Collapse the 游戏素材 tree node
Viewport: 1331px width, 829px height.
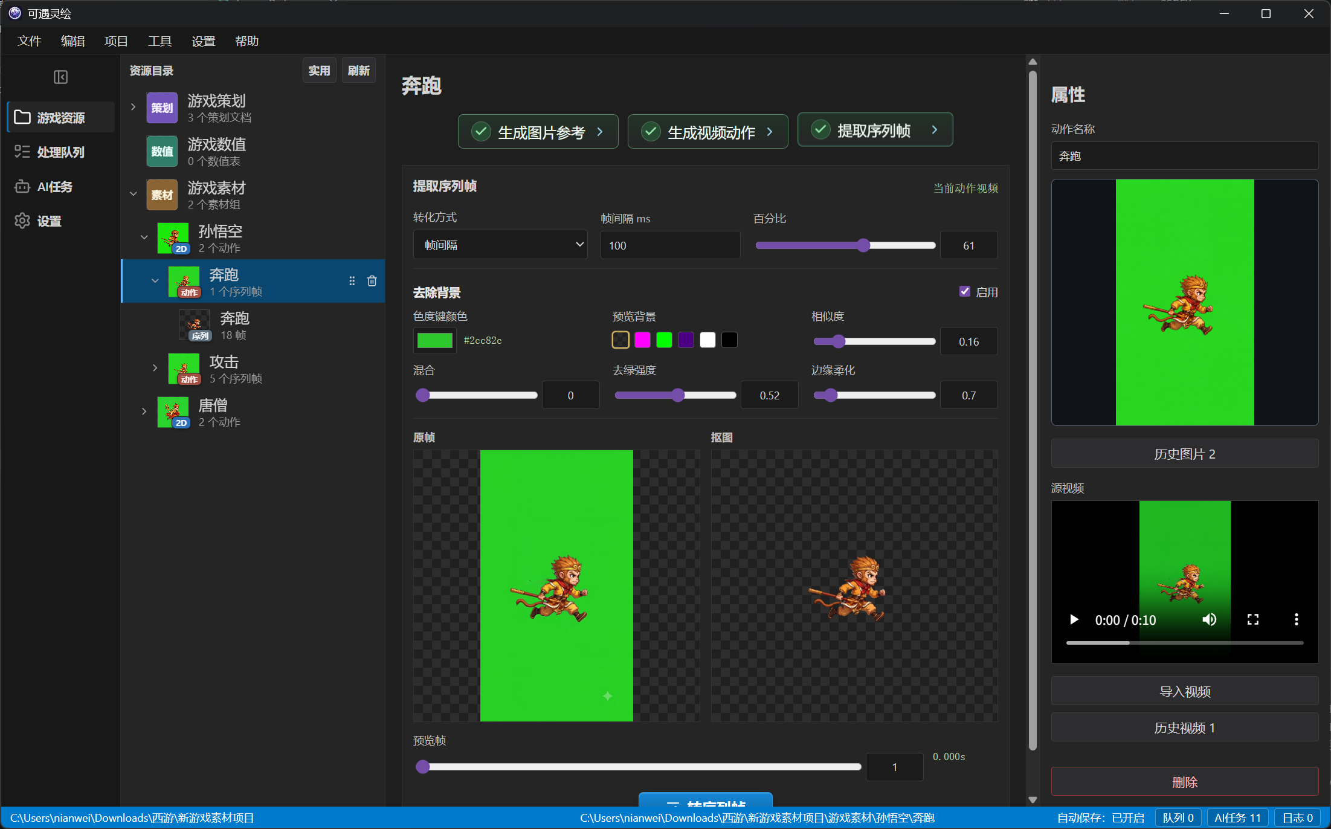pyautogui.click(x=133, y=194)
